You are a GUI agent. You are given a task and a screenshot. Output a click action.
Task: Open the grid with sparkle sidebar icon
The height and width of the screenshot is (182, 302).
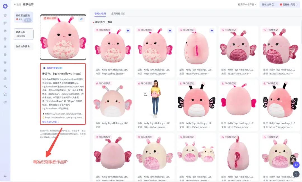click(x=5, y=23)
